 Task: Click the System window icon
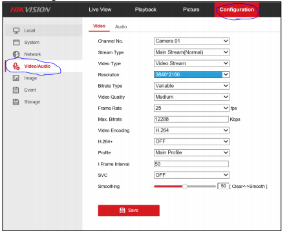click(x=16, y=43)
